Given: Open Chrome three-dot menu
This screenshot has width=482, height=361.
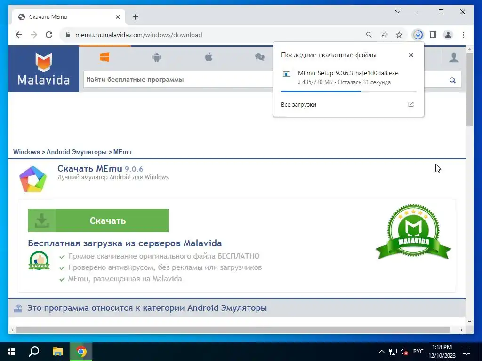Looking at the screenshot, I should (x=463, y=35).
